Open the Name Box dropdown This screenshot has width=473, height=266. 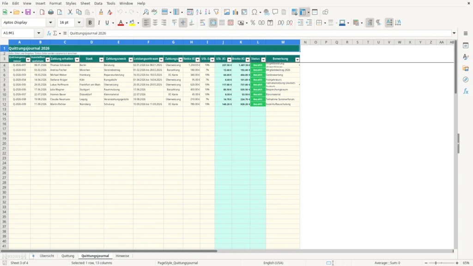tap(39, 33)
